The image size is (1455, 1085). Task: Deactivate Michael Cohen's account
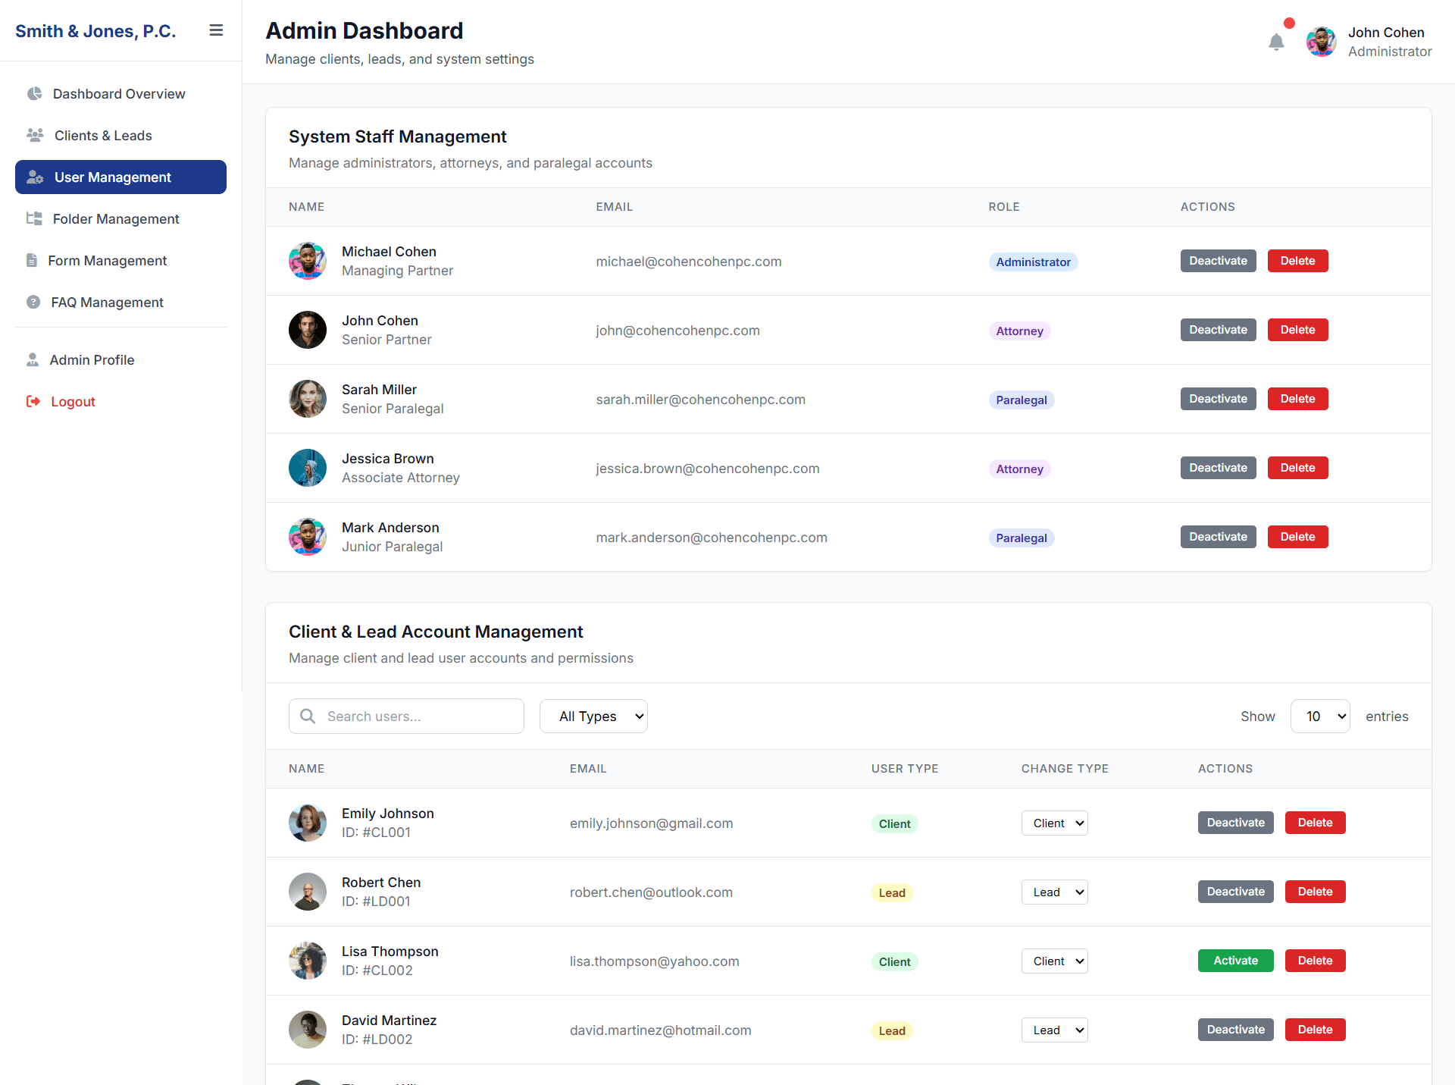(1219, 261)
